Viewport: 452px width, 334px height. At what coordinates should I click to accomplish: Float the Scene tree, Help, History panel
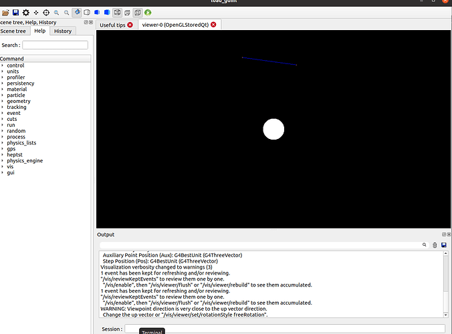[86, 22]
